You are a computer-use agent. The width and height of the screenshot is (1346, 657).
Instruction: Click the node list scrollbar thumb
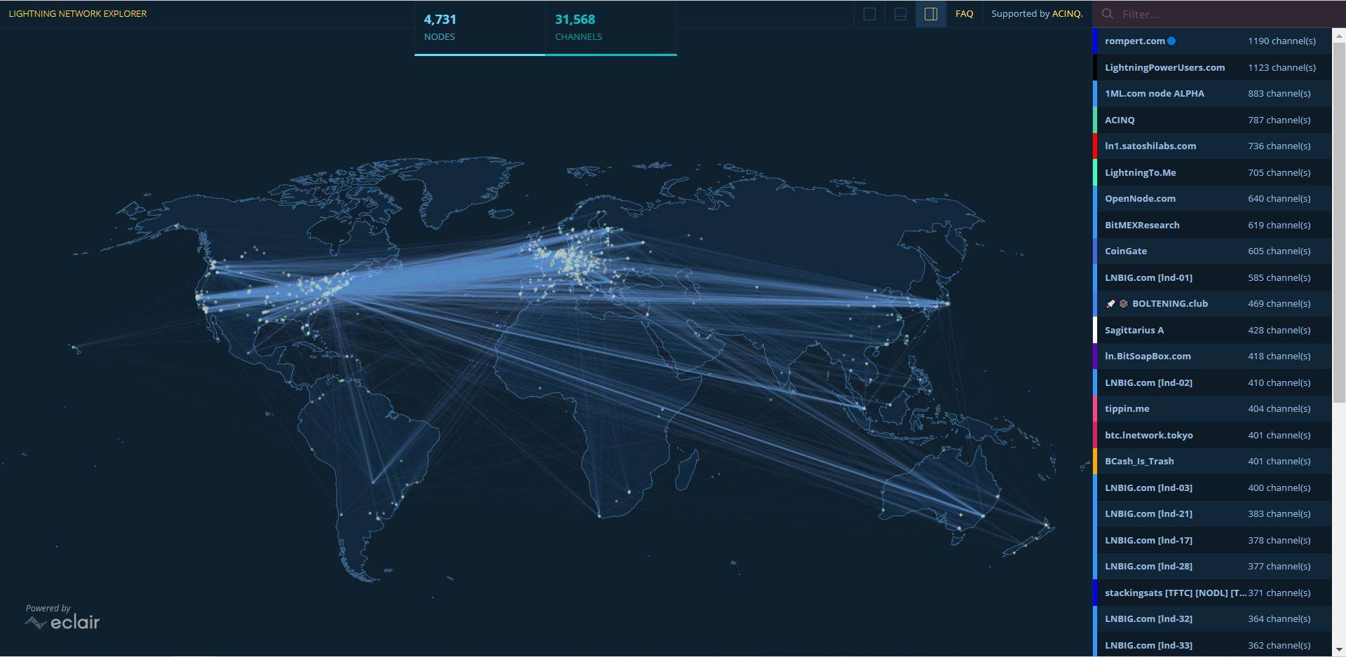[x=1338, y=223]
